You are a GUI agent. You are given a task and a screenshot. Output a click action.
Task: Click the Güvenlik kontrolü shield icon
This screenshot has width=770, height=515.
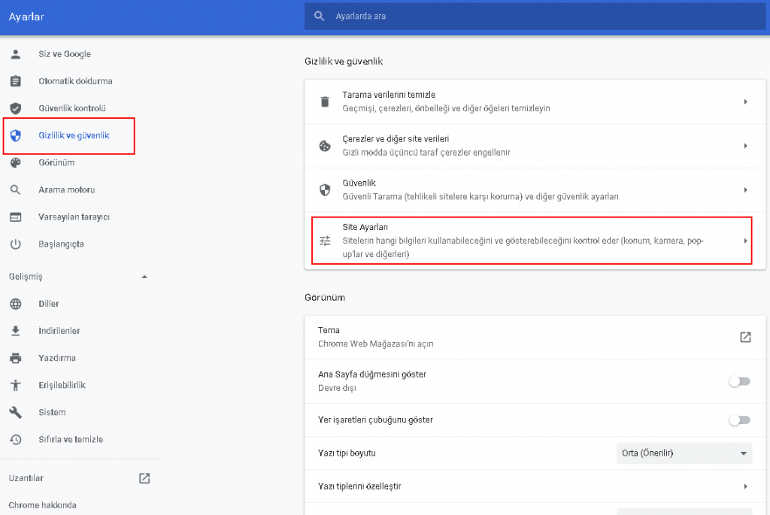pyautogui.click(x=15, y=108)
